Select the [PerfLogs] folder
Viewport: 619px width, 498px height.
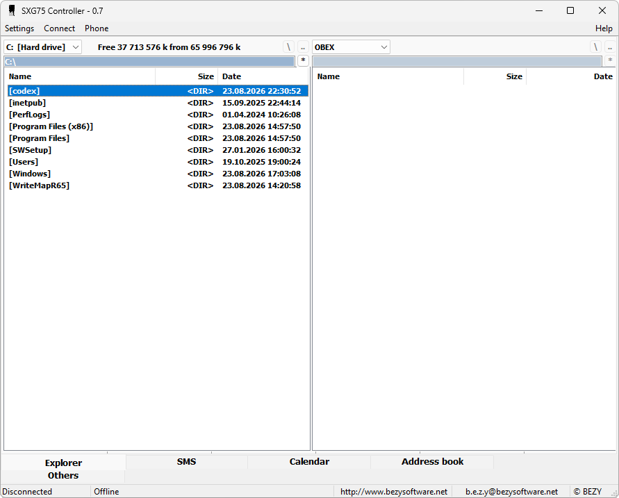tap(158, 115)
